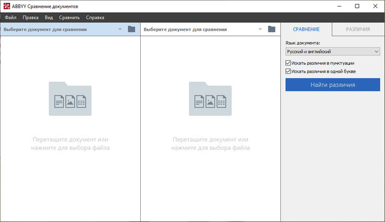Viewport: 385px width, 222px height.
Task: Toggle search for one-letter differences checkbox
Action: pyautogui.click(x=288, y=72)
